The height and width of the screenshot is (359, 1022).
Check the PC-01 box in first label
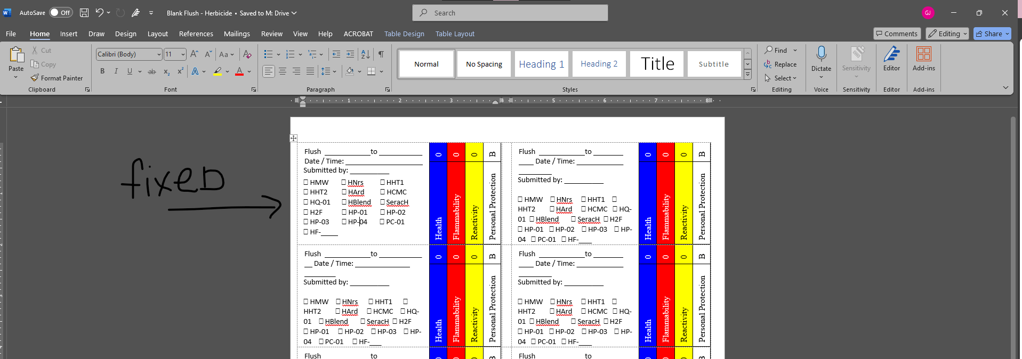382,222
